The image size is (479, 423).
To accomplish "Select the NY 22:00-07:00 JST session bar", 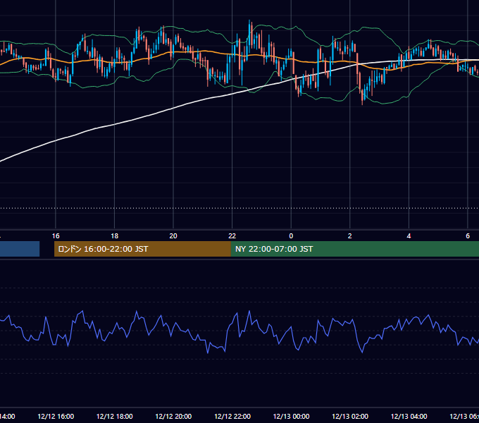I will (354, 249).
